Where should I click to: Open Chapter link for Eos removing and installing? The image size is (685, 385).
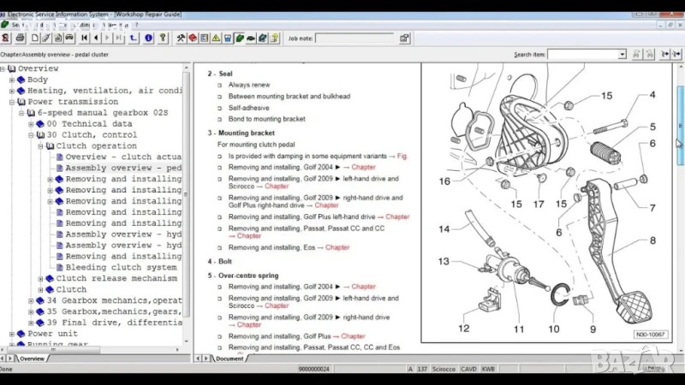(337, 247)
